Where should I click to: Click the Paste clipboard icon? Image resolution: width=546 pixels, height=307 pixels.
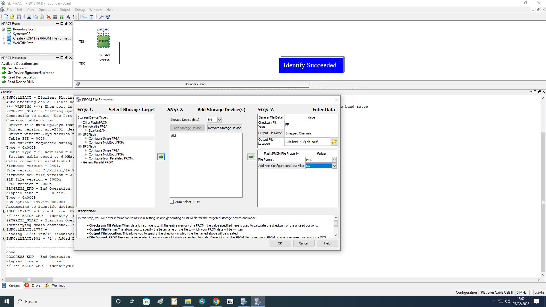[42, 17]
